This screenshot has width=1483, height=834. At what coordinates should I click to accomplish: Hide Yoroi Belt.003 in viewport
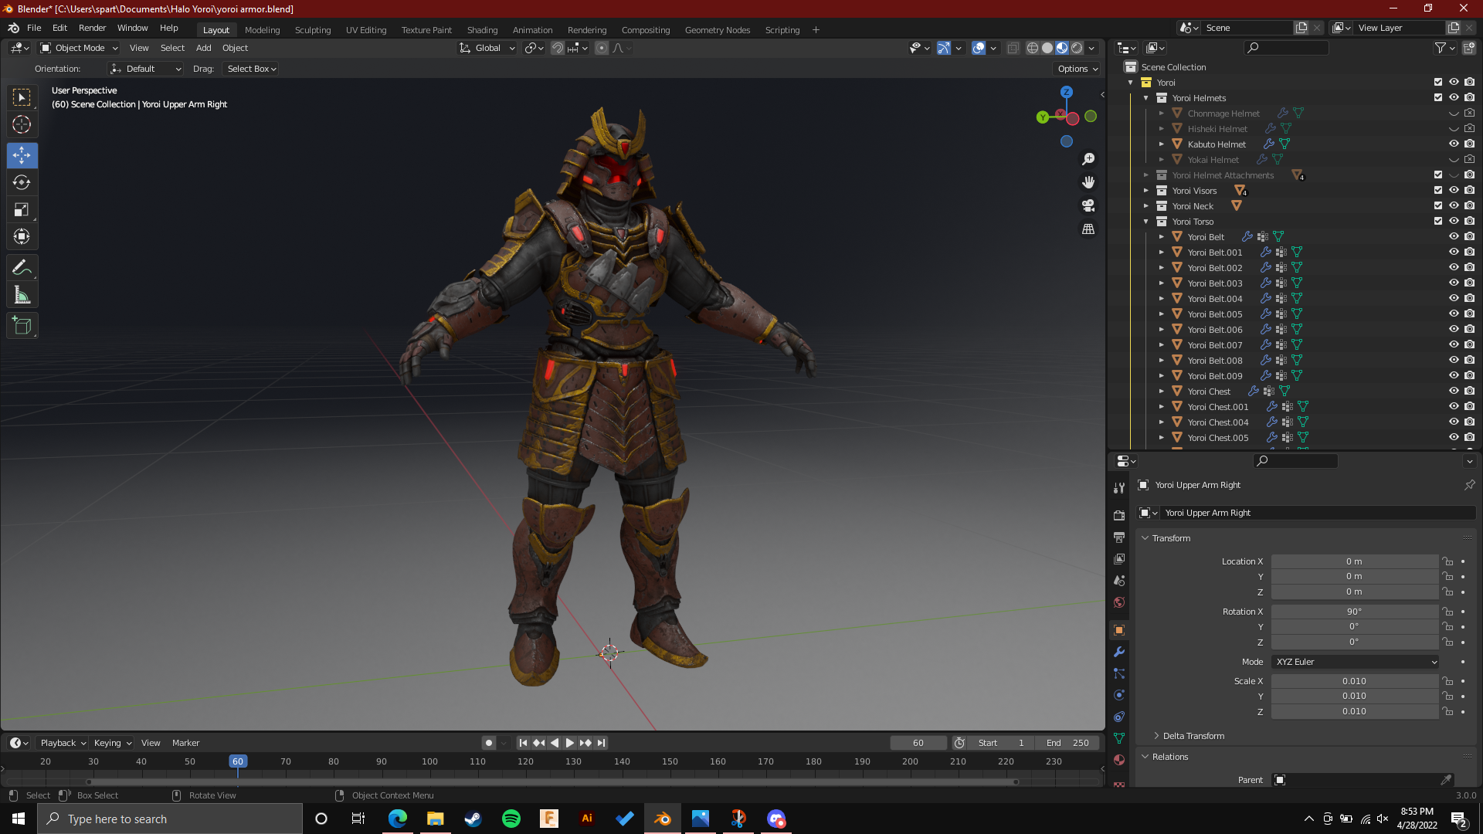click(x=1454, y=283)
